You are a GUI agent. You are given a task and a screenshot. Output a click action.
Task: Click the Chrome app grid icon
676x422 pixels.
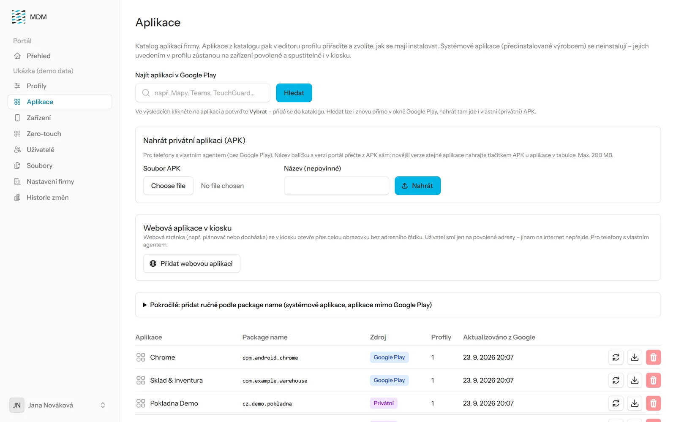pyautogui.click(x=141, y=357)
